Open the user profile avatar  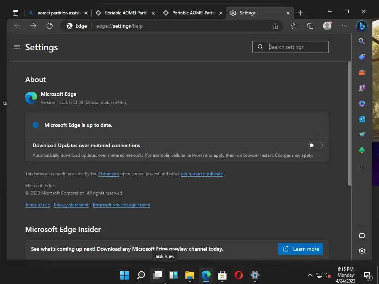[x=327, y=26]
